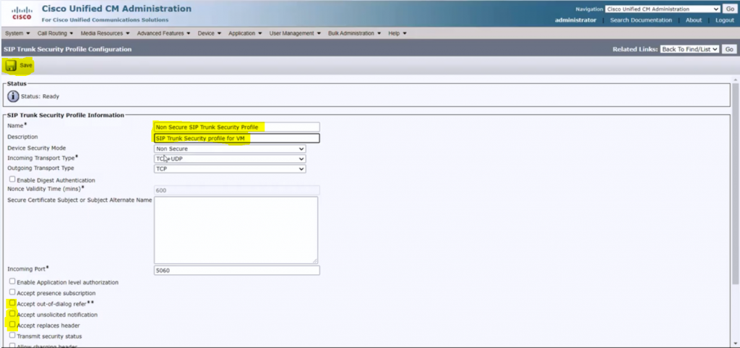Click the Nonce Validity Time field
The height and width of the screenshot is (348, 740).
[236, 190]
